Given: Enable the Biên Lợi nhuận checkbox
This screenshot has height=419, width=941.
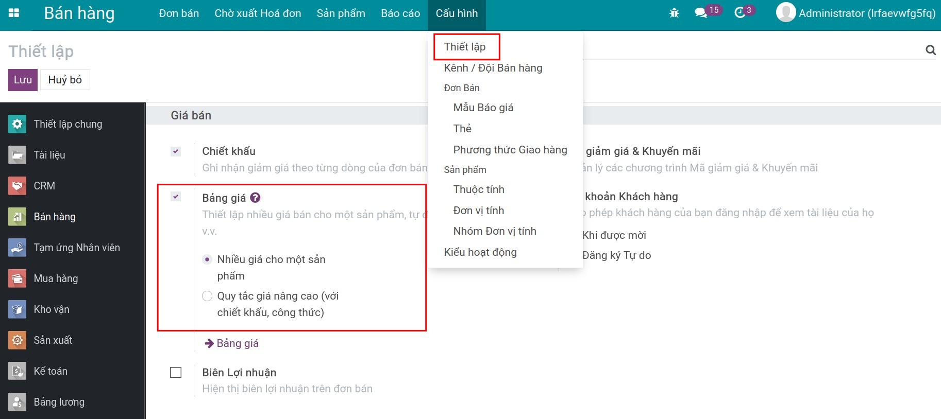Looking at the screenshot, I should click(x=176, y=372).
